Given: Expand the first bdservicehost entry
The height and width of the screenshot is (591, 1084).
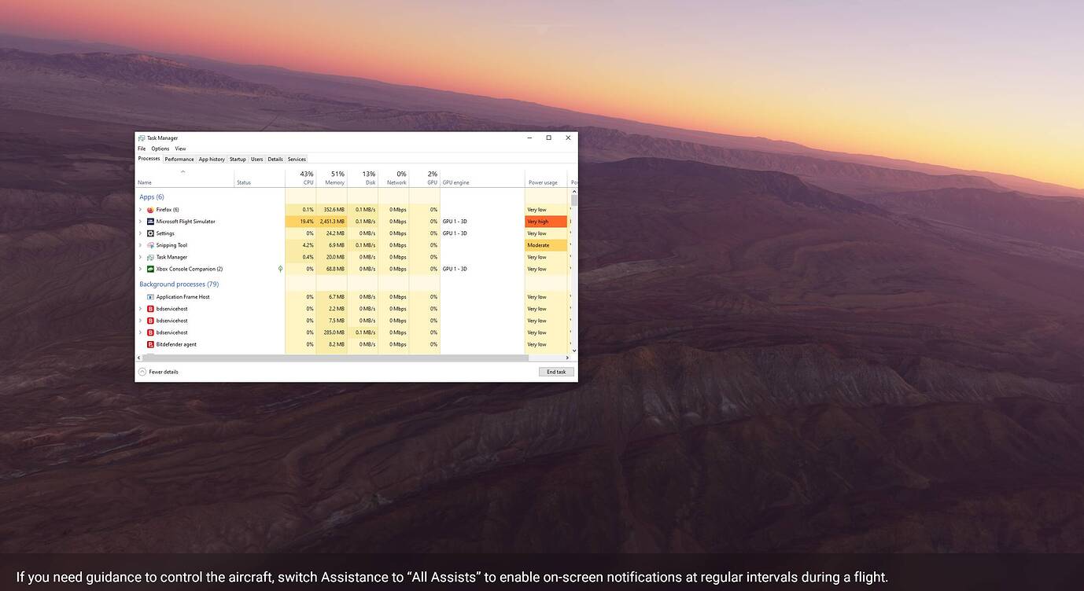Looking at the screenshot, I should click(x=140, y=308).
